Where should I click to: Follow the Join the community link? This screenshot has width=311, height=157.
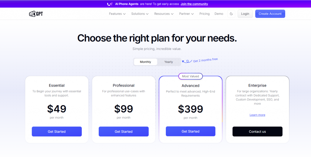(194, 4)
